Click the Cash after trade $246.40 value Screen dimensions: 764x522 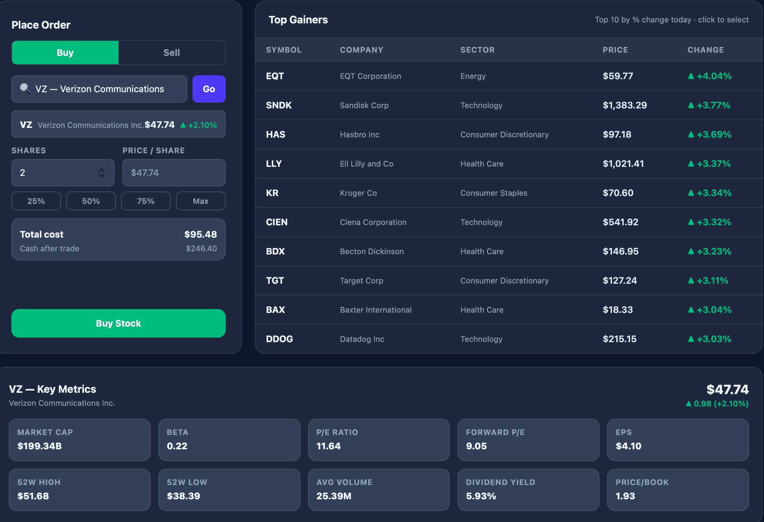coord(202,249)
